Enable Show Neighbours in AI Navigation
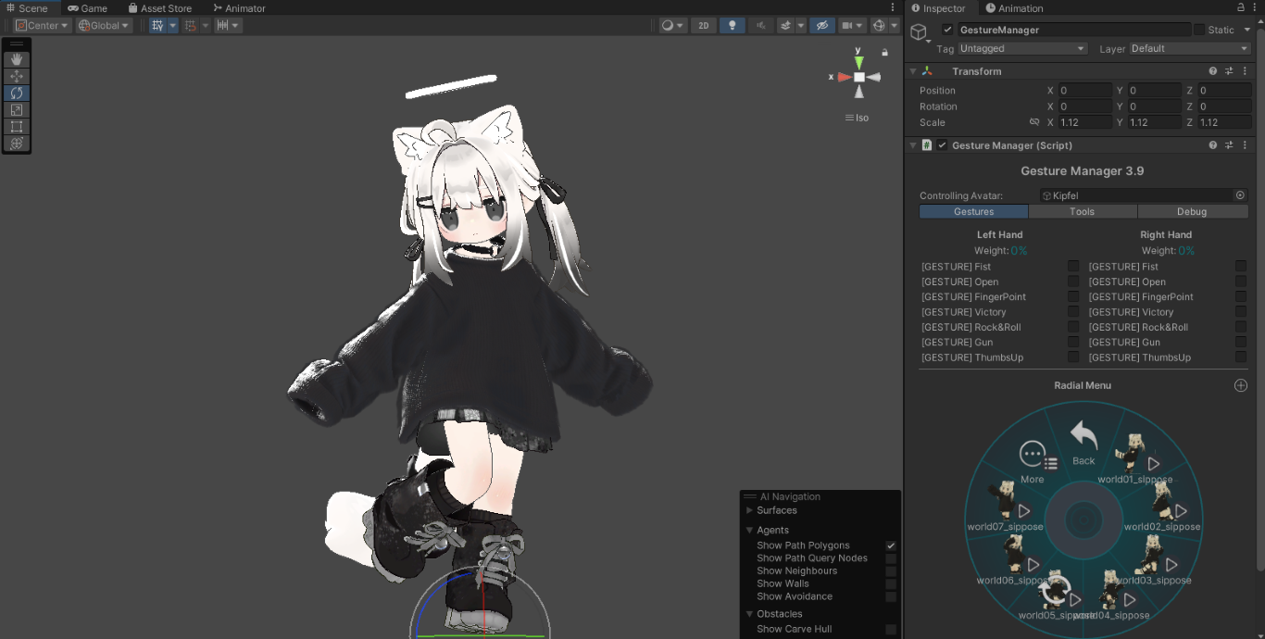 pyautogui.click(x=891, y=570)
